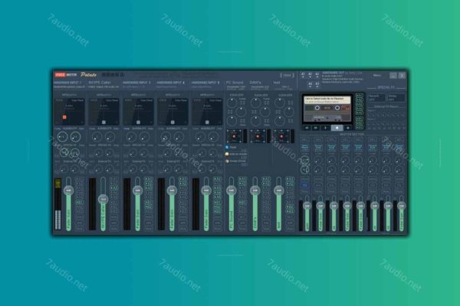Toggle A1 bus on HARDWARE INPUT 3 strip
Image resolution: width=460 pixels, height=306 pixels.
point(149,179)
